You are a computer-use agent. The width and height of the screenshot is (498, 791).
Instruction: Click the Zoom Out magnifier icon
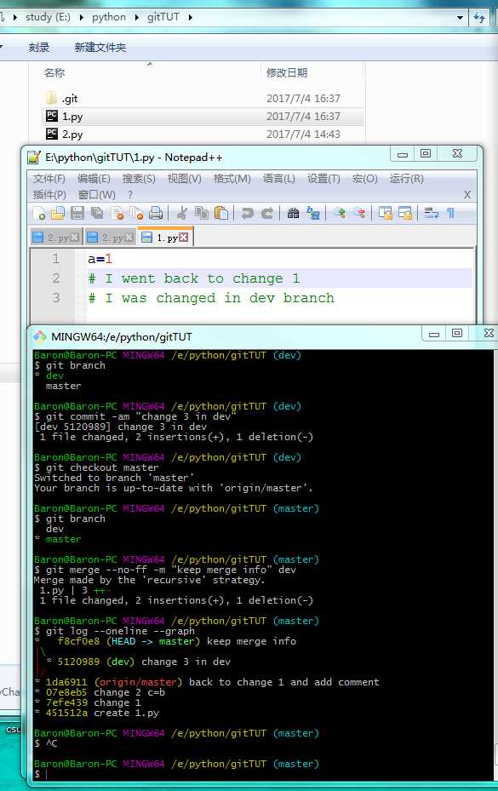(359, 213)
